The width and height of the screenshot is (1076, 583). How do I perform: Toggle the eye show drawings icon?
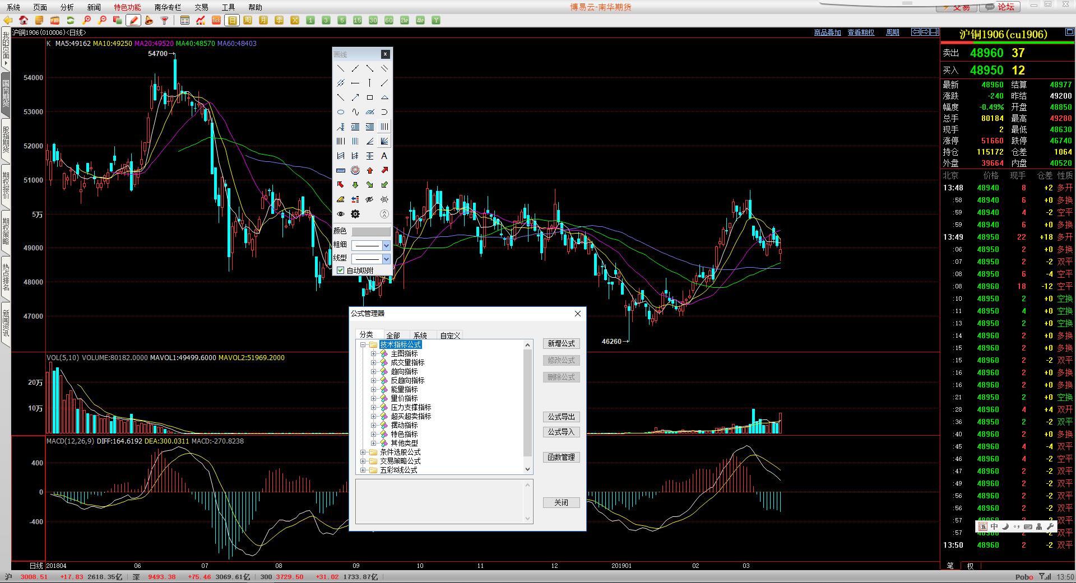point(341,214)
